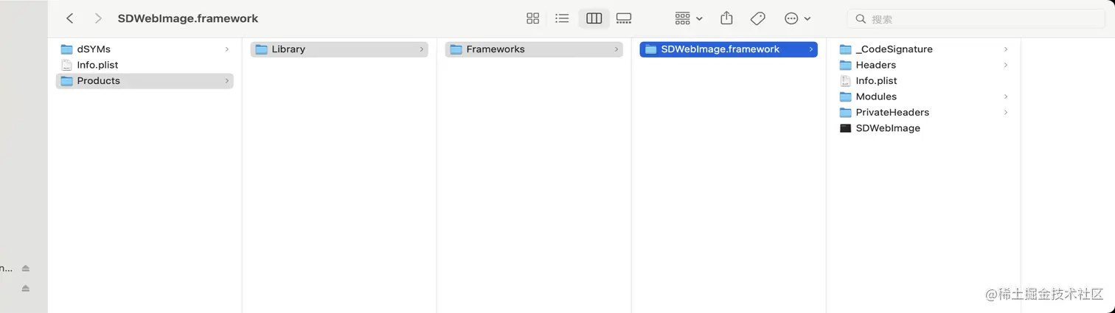Click the chevron beside Library
The image size is (1115, 313).
point(421,49)
